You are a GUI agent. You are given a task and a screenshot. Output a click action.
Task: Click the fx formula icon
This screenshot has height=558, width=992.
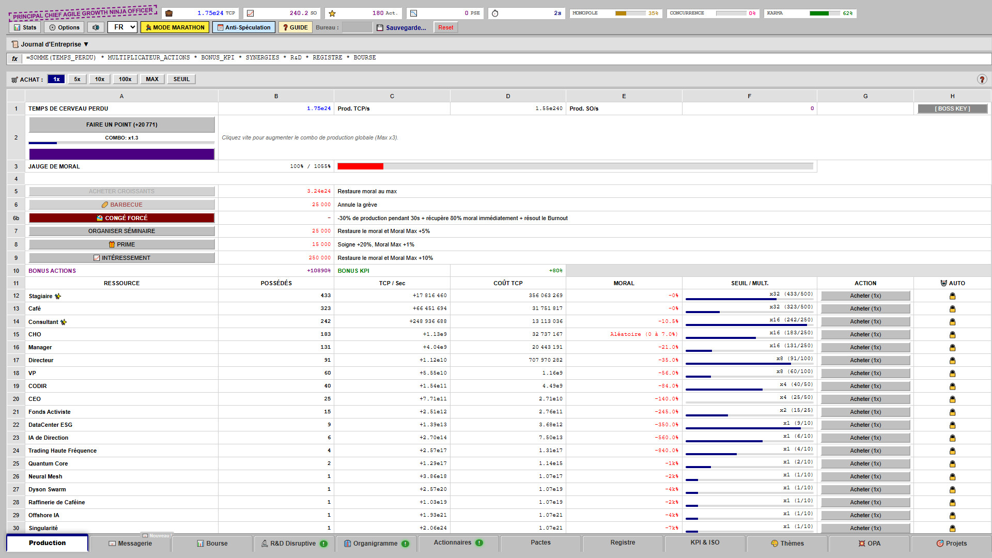tap(14, 58)
